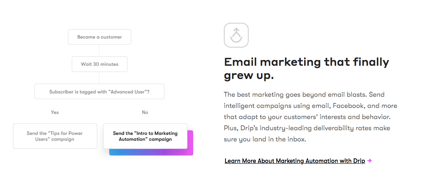The width and height of the screenshot is (422, 189).
Task: Click the pink arrow after Learn More link
Action: [369, 161]
